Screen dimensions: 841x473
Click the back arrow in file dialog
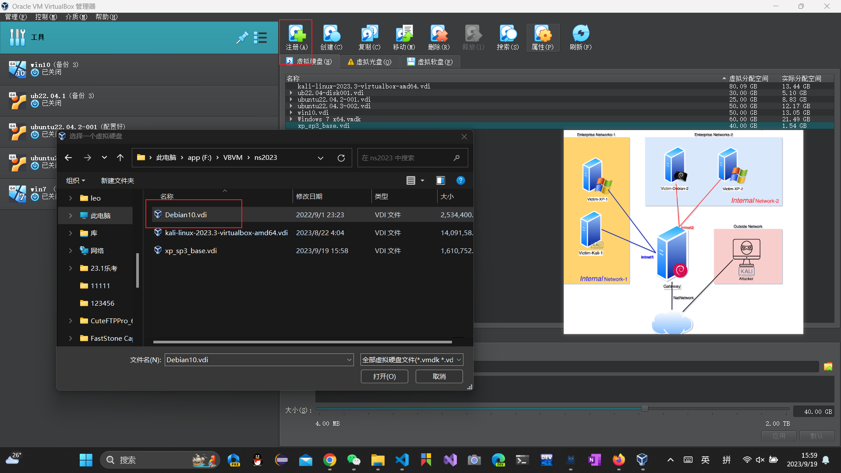[68, 158]
